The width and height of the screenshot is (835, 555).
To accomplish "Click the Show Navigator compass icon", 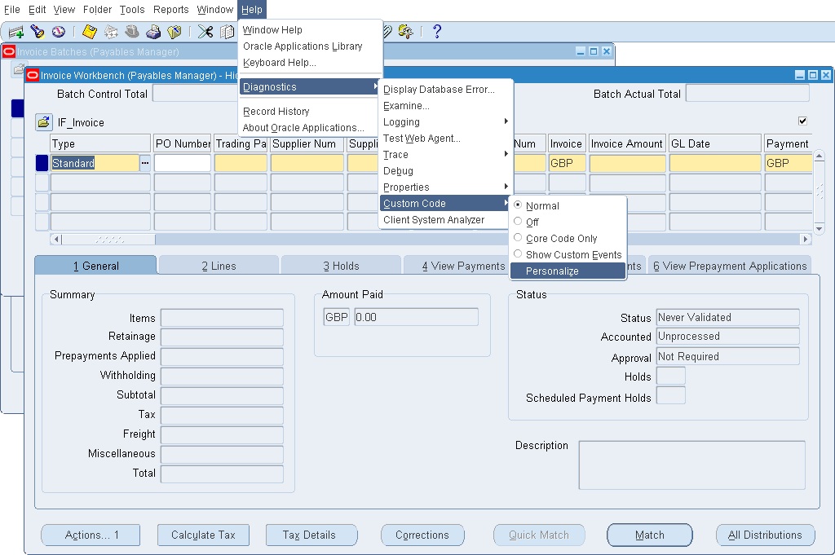I will click(x=59, y=32).
